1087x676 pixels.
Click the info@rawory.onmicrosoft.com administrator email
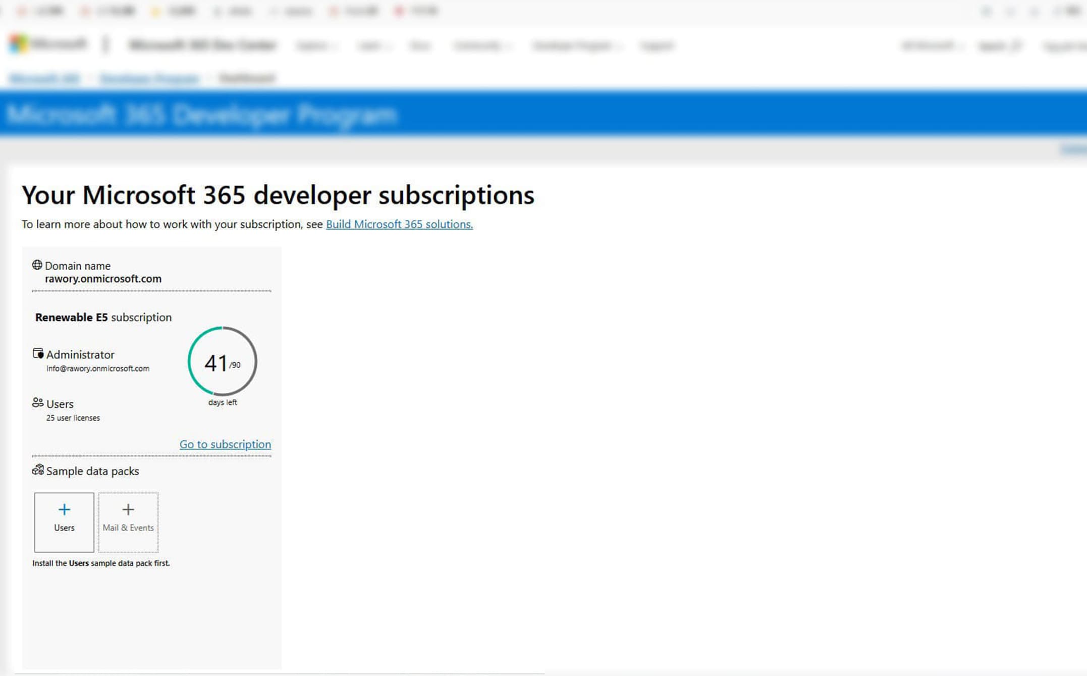click(x=98, y=369)
